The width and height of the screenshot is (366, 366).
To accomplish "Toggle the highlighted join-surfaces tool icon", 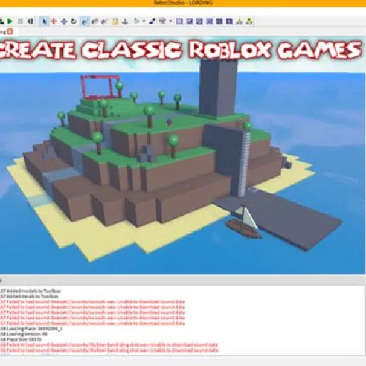I will coord(85,21).
